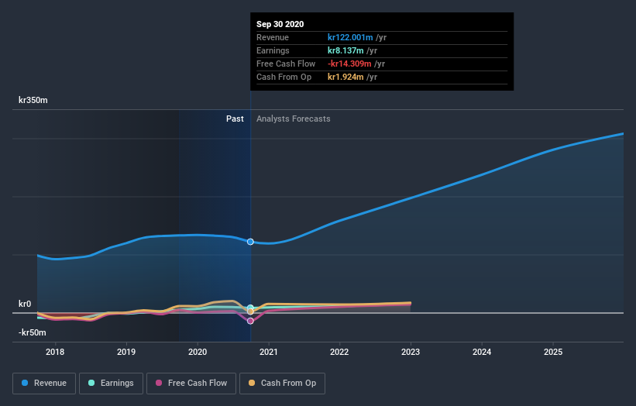The height and width of the screenshot is (406, 636).
Task: Click the teal Earnings data point marker
Action: [x=250, y=308]
